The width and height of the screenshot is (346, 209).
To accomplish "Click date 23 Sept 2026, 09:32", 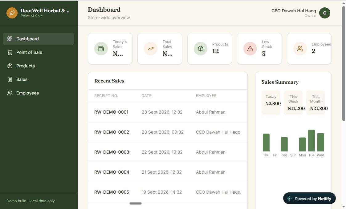I will coord(163,132).
